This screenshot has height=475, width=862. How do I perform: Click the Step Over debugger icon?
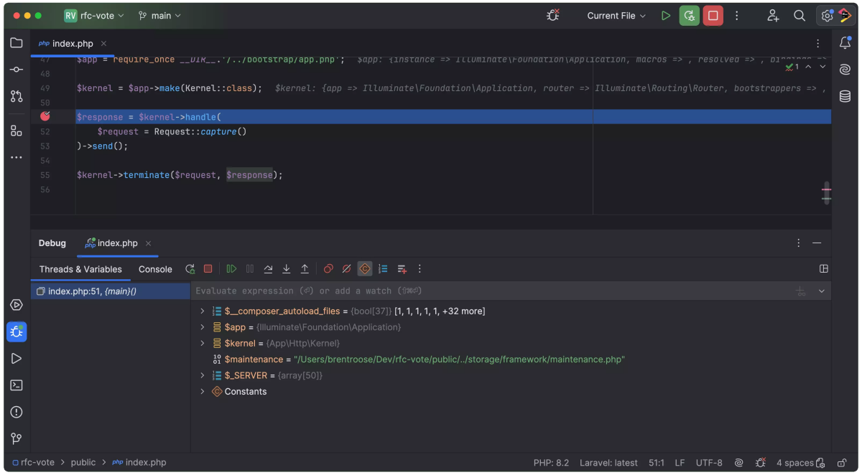[x=268, y=269]
